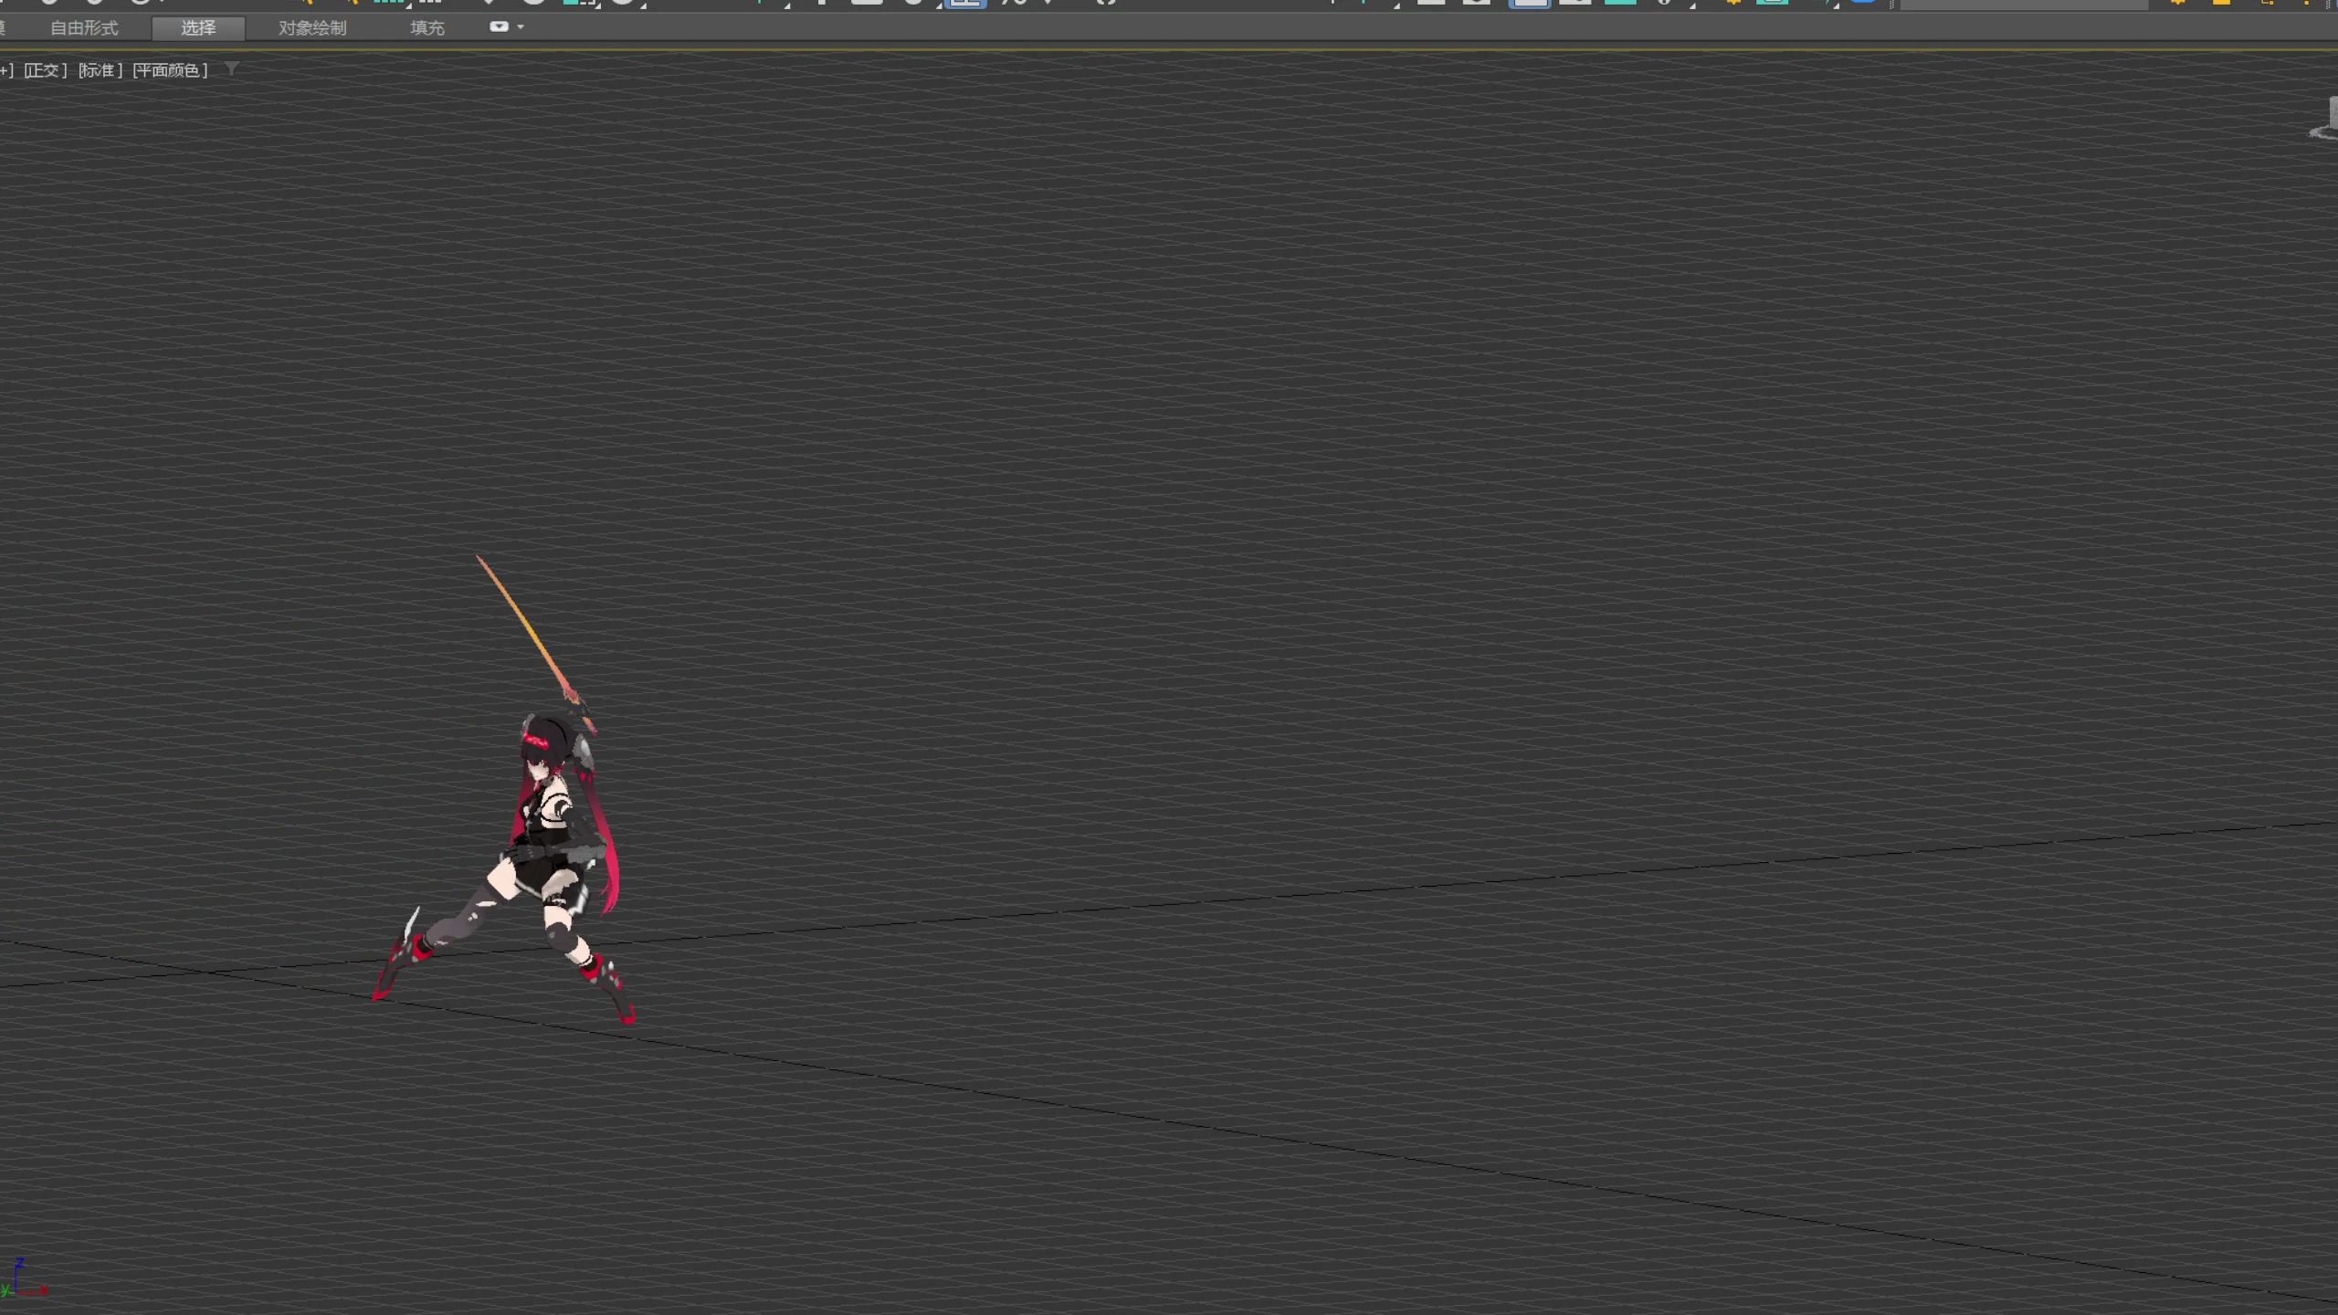Click the viewport filter funnel icon
The height and width of the screenshot is (1315, 2338).
click(x=232, y=68)
